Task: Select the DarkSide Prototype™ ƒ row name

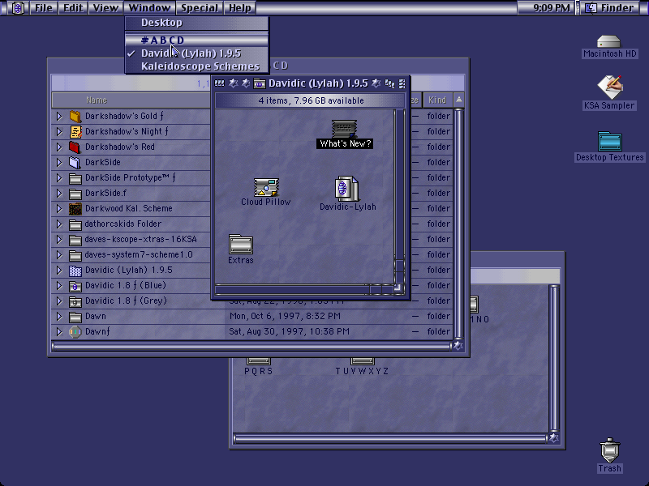Action: [x=130, y=177]
